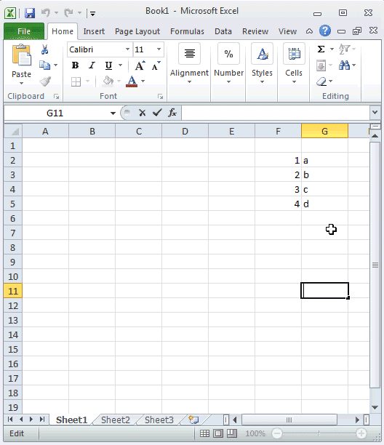Click the Insert Function fx icon
This screenshot has width=384, height=445.
pos(172,113)
